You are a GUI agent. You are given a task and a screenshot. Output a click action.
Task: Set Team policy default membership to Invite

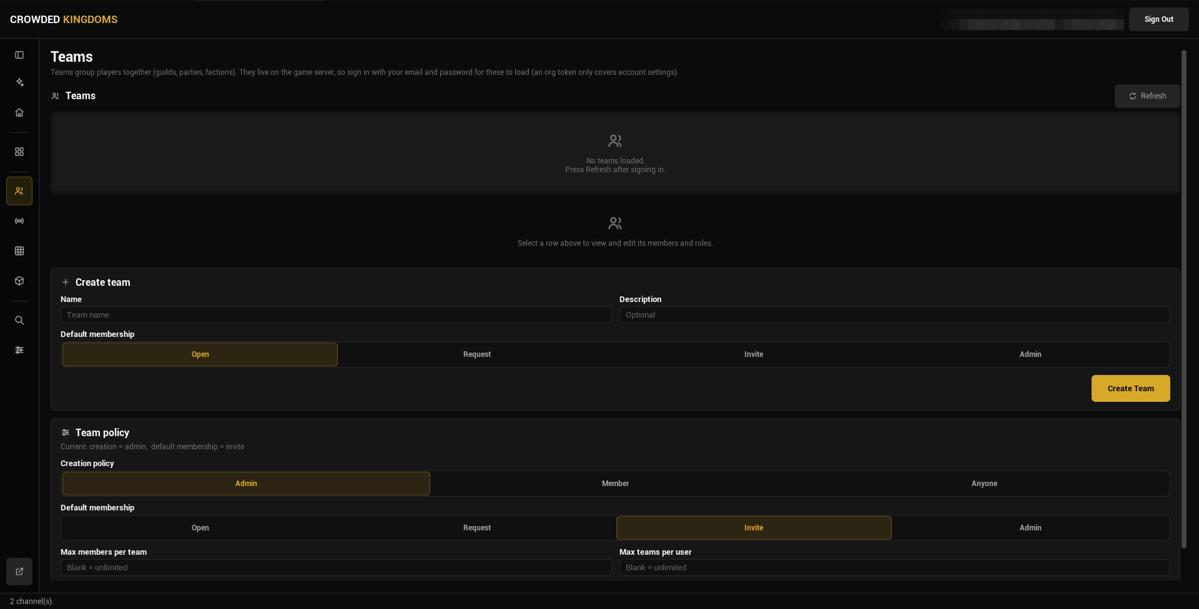tap(754, 528)
